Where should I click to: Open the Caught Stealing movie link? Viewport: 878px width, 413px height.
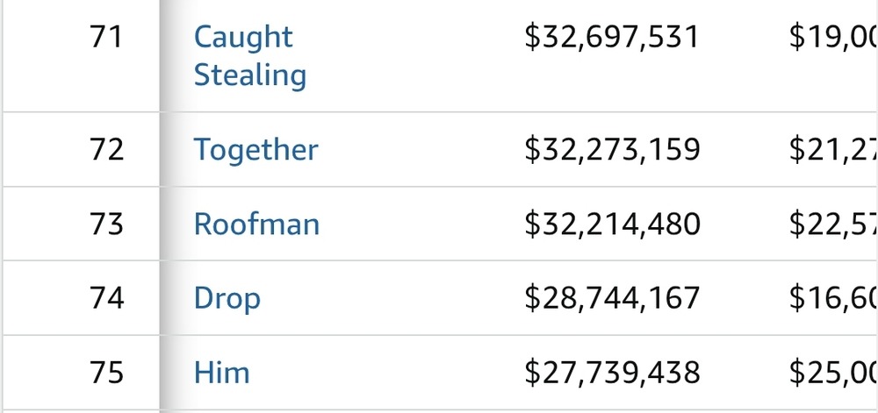tap(249, 56)
